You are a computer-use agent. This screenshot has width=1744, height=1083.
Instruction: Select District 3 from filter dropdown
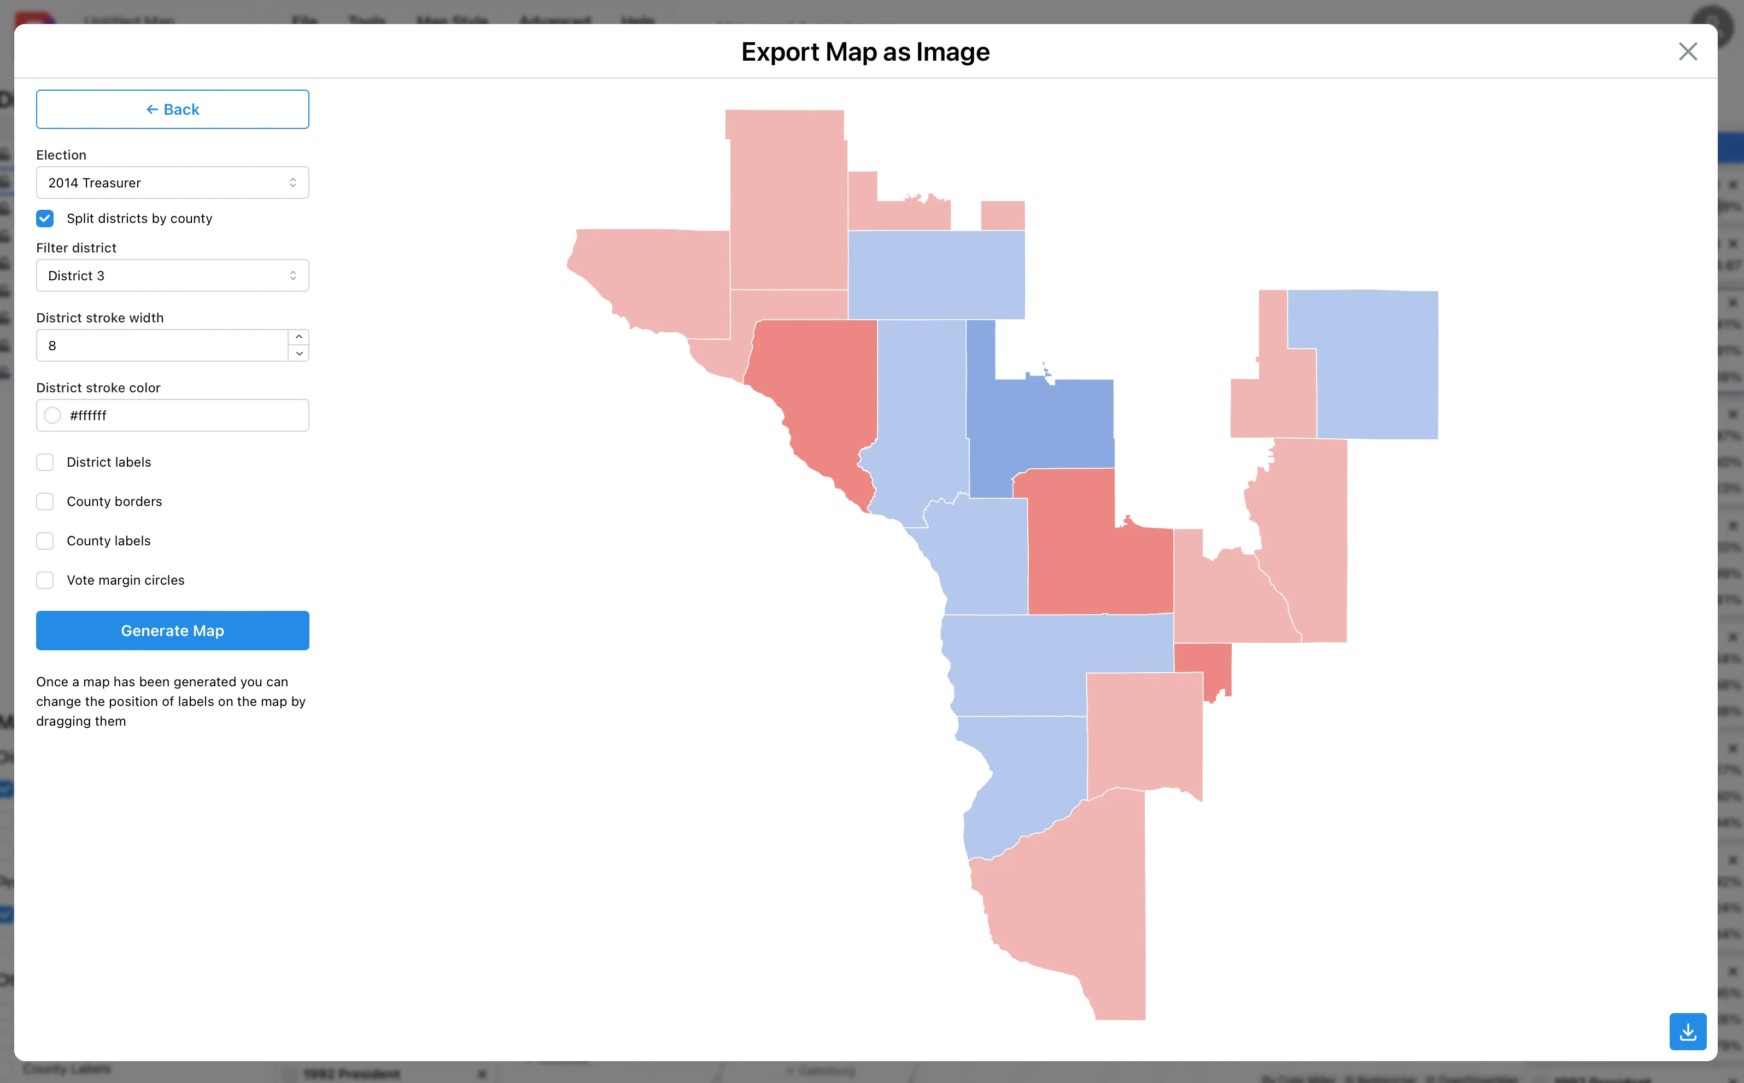172,274
